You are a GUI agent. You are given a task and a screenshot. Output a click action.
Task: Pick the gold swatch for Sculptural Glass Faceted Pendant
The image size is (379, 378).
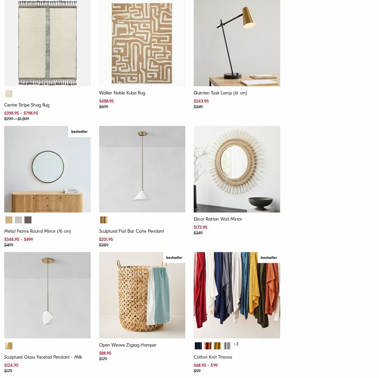9,346
